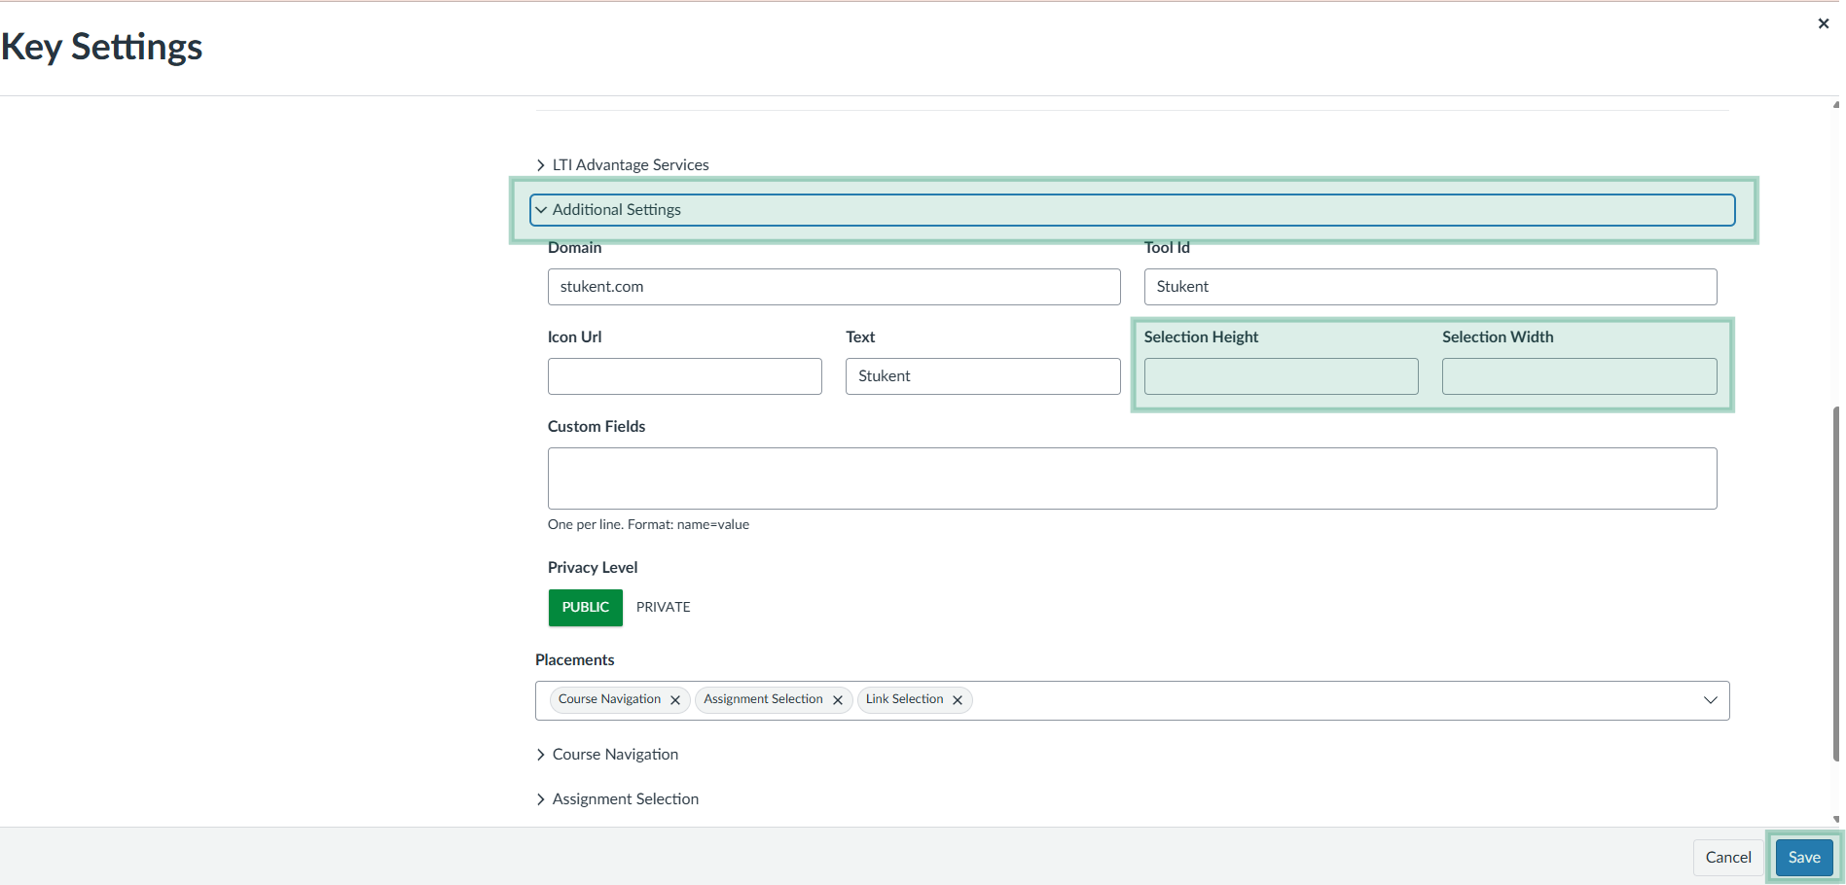
Task: Click the Tool Id input field
Action: 1430,287
